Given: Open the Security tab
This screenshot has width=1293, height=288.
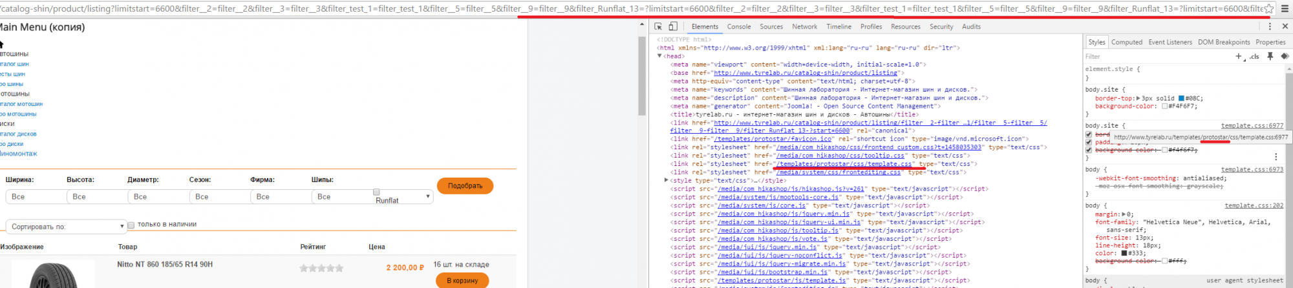Looking at the screenshot, I should click(x=941, y=26).
